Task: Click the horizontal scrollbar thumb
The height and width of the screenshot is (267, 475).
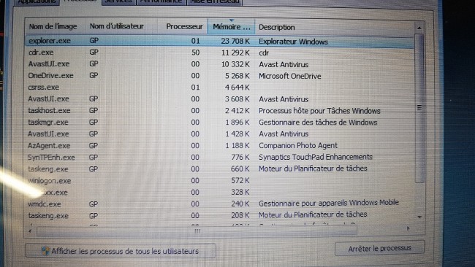Action: [x=197, y=231]
